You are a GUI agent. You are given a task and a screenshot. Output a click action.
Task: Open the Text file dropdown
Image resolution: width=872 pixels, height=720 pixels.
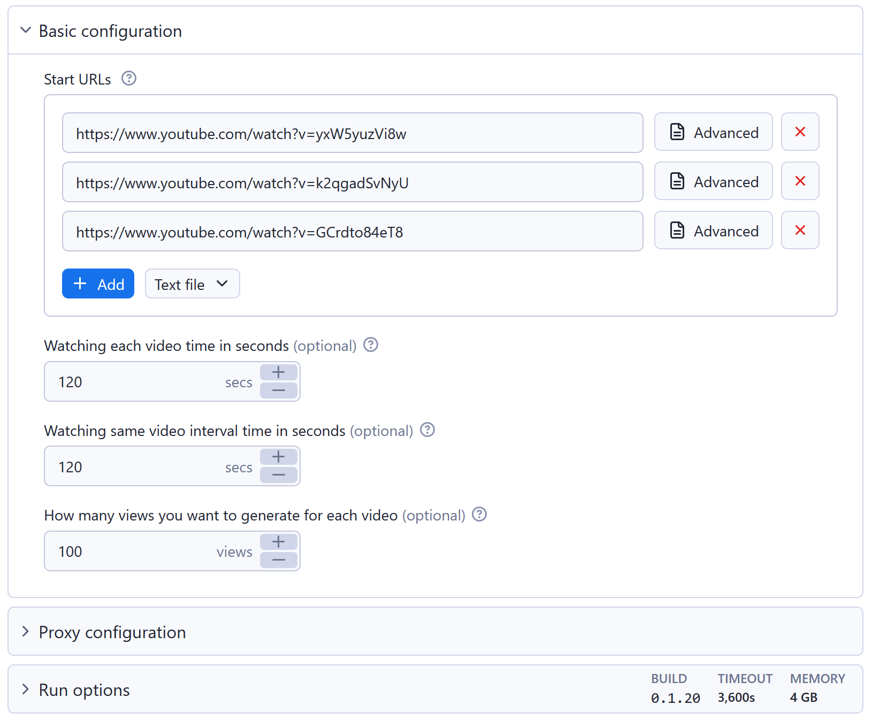pyautogui.click(x=192, y=284)
